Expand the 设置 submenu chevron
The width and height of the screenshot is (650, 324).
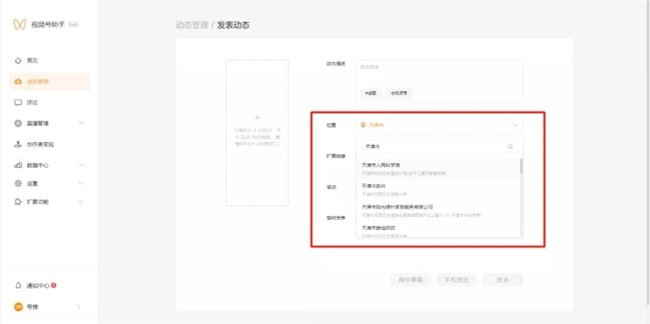(80, 184)
